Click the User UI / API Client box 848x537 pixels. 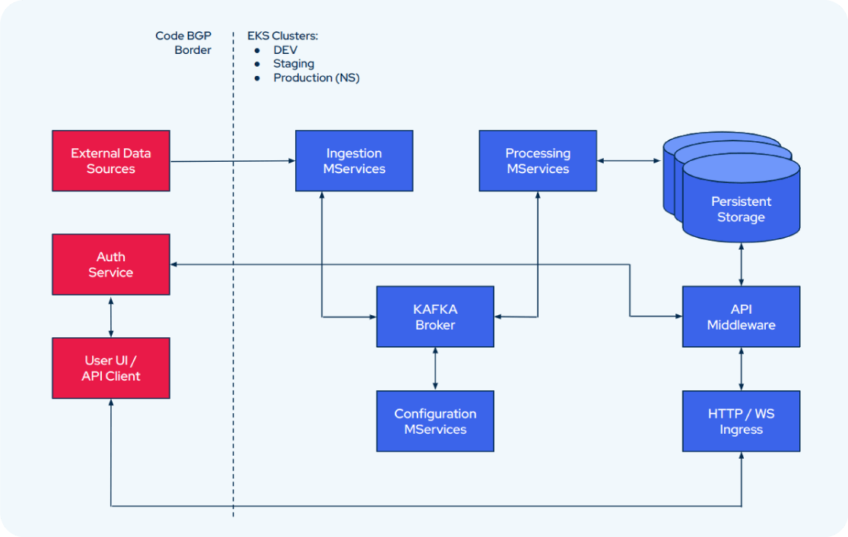[111, 368]
